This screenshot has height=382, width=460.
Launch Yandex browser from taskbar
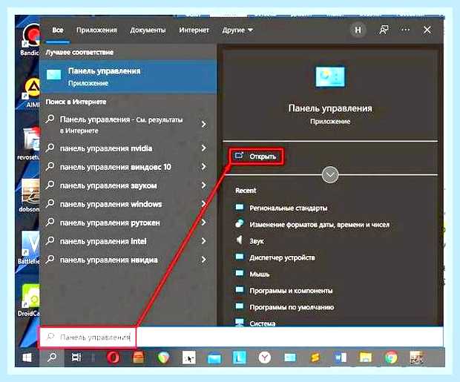tap(265, 358)
